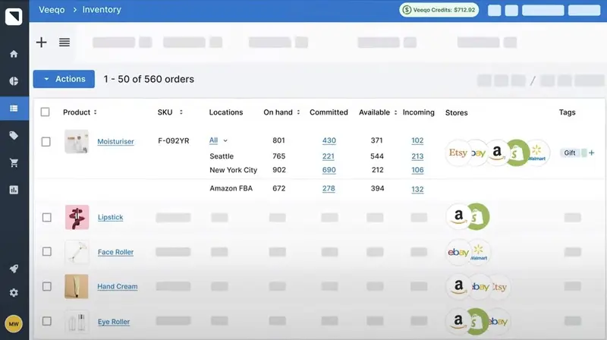Open the bar chart reports icon
Viewport: 607px width, 340px height.
14,190
